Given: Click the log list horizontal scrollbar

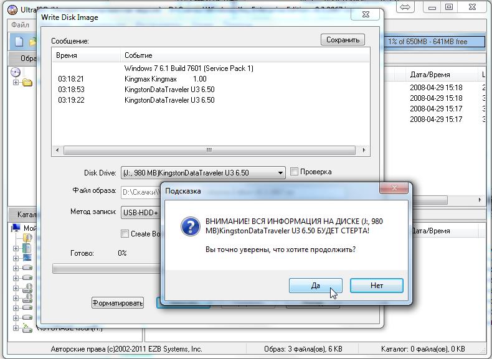Looking at the screenshot, I should (x=210, y=150).
